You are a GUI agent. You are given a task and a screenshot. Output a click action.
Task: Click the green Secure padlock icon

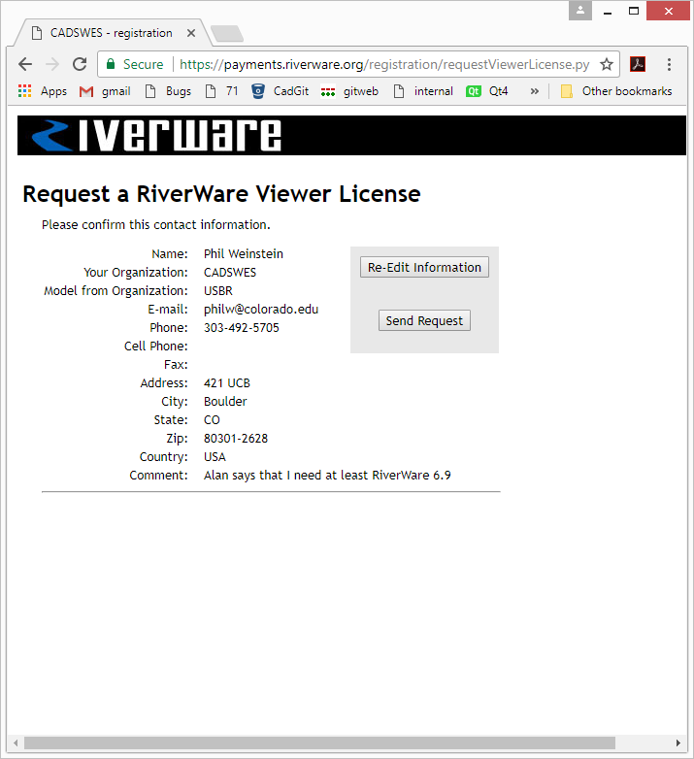point(111,64)
